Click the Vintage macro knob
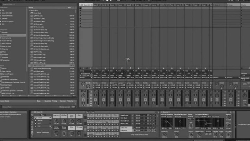This screenshot has height=141, width=250. click(x=79, y=133)
